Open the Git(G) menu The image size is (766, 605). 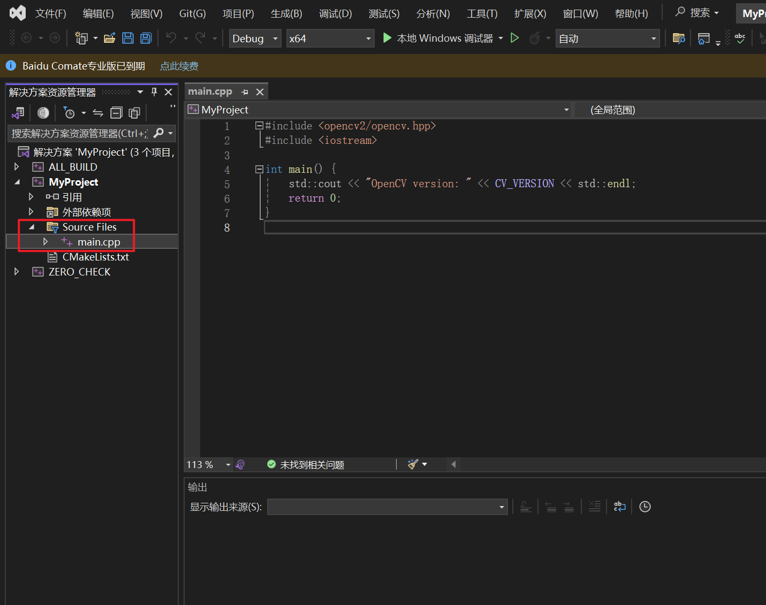click(193, 13)
